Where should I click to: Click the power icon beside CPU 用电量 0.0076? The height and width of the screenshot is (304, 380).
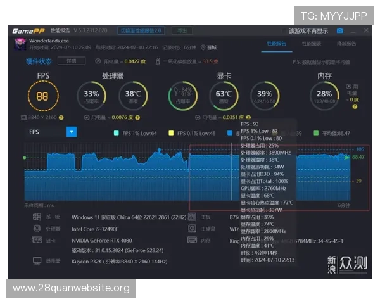[x=87, y=118]
